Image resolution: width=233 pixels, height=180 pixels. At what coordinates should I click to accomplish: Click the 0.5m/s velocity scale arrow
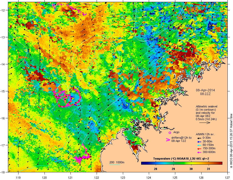(205, 123)
